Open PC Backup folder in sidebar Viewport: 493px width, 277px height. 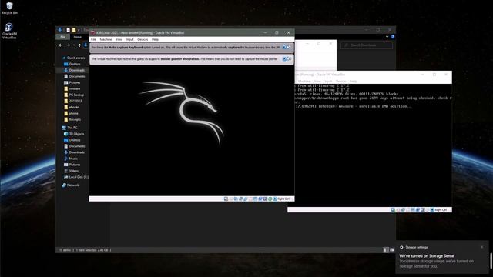tap(74, 95)
